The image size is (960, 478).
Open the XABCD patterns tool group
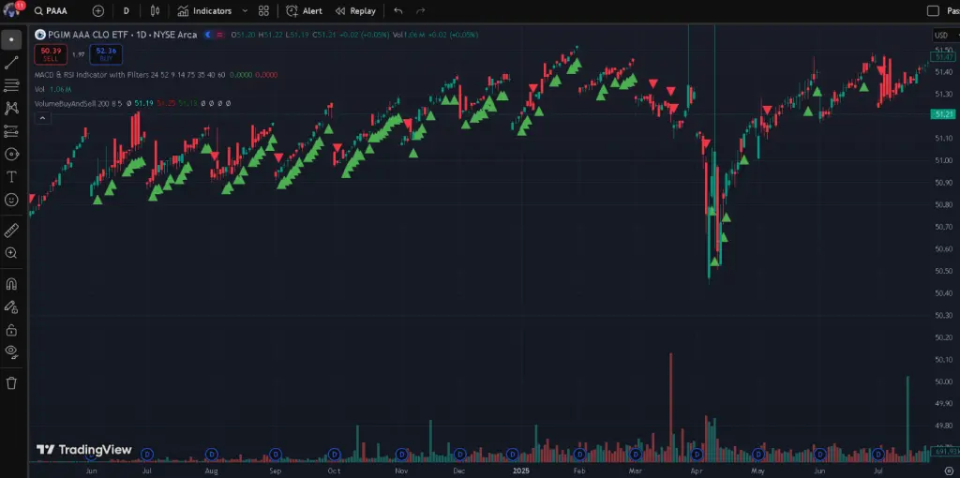point(11,109)
